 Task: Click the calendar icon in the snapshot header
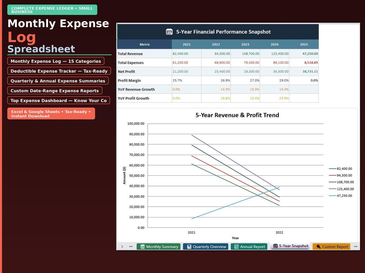(x=169, y=32)
